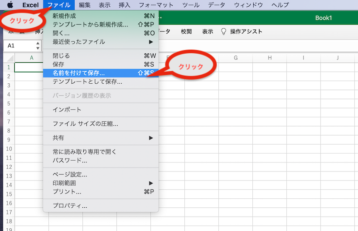Screen dimensions: 358x231
Task: Select column A header
Action: tap(32, 58)
